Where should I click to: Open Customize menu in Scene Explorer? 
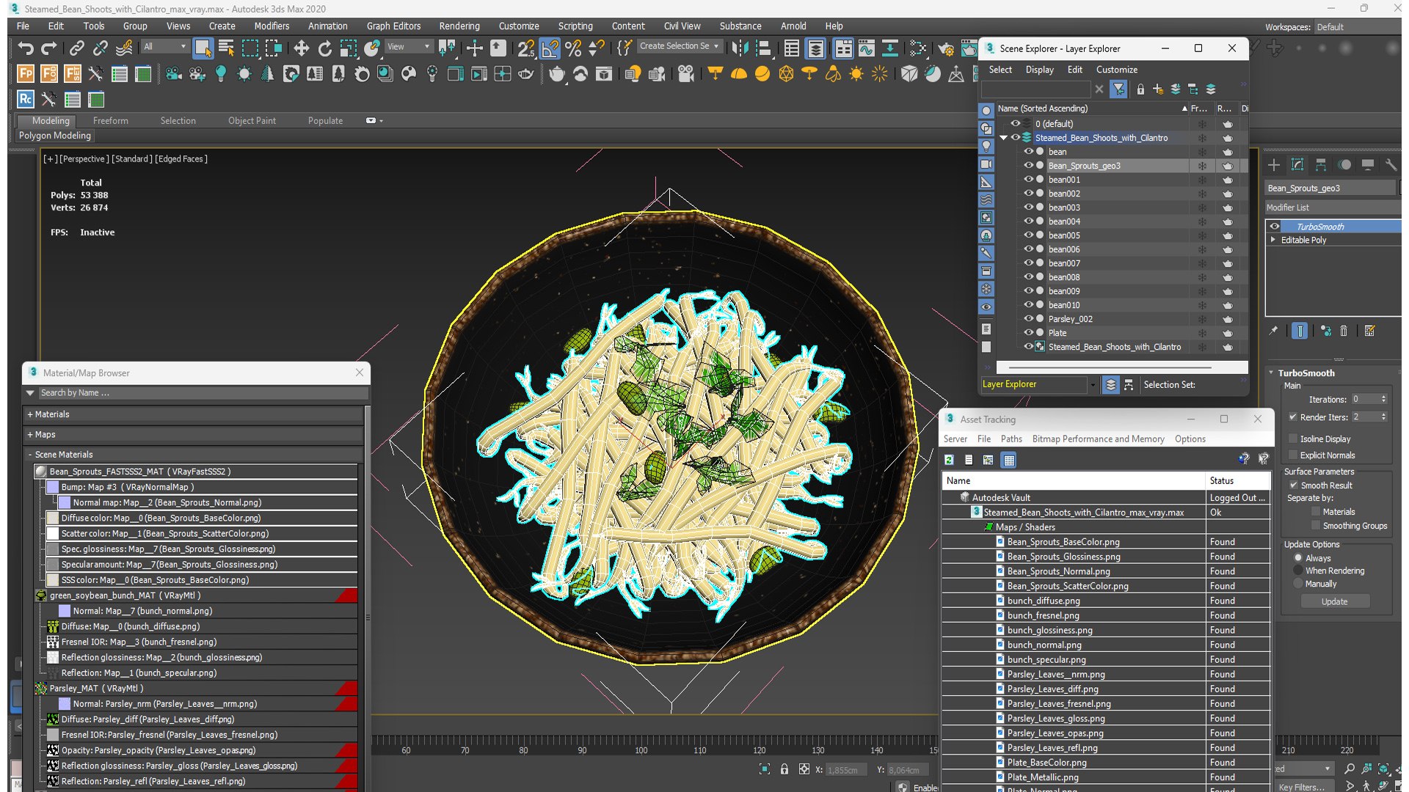[1117, 70]
